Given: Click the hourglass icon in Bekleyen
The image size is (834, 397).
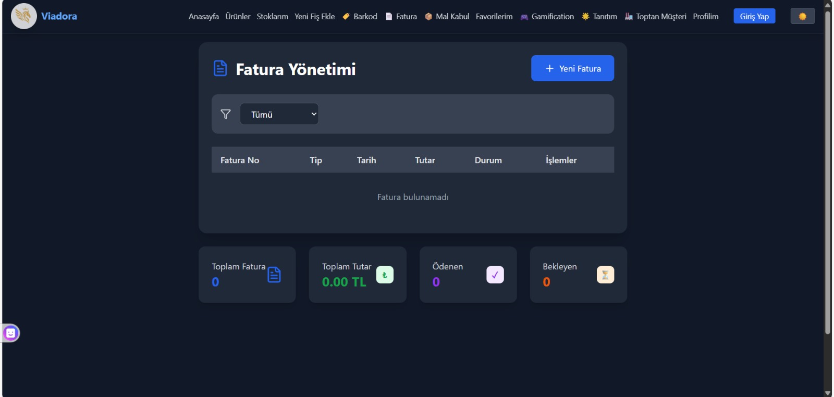Looking at the screenshot, I should 605,275.
